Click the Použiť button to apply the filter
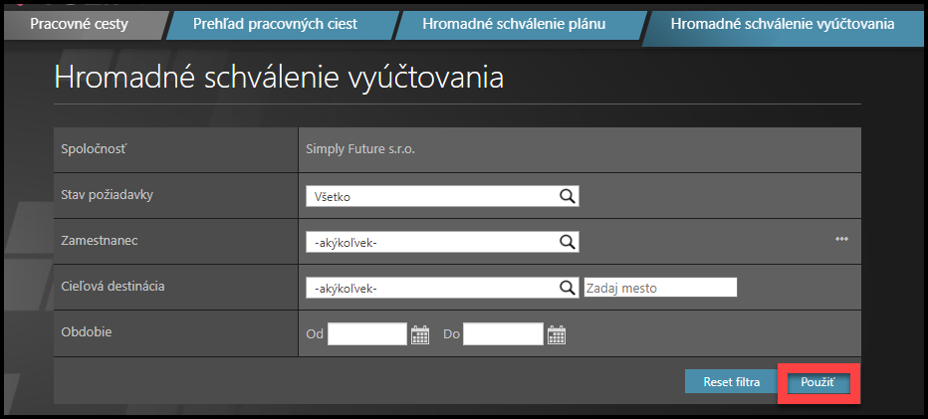Image resolution: width=928 pixels, height=419 pixels. (x=817, y=382)
